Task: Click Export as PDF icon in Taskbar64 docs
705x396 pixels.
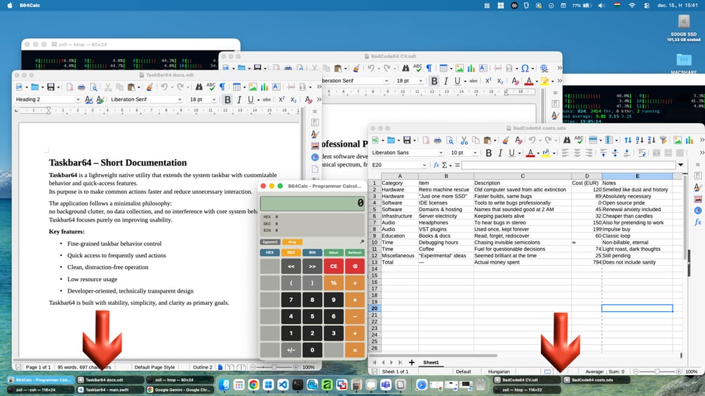Action: pos(69,87)
